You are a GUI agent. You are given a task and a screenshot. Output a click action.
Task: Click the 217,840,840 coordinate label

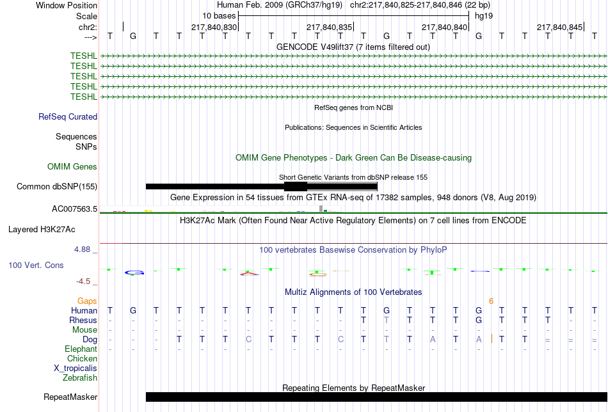pyautogui.click(x=444, y=27)
